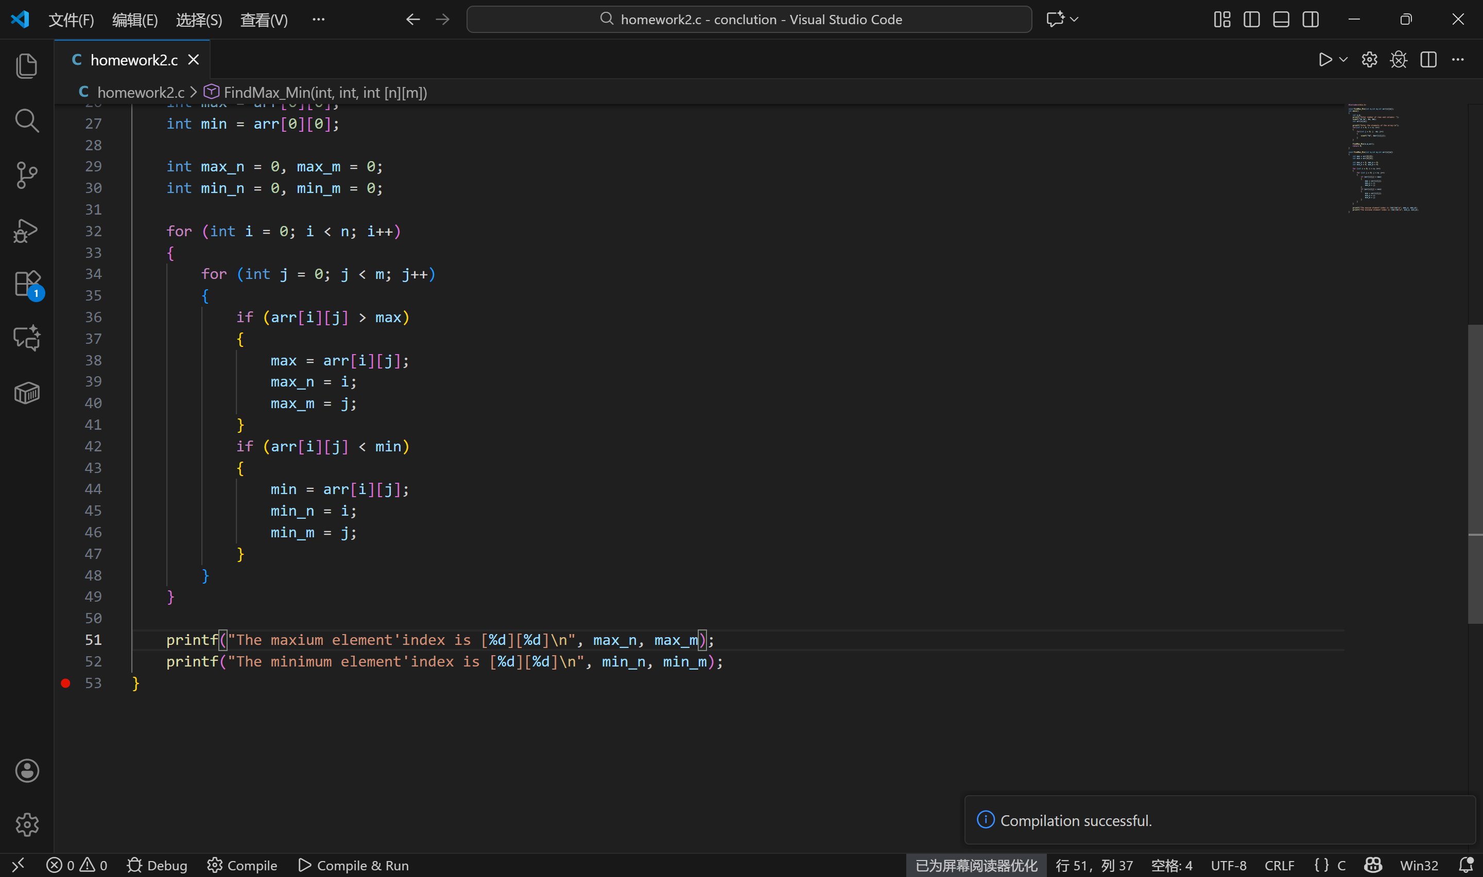Click the Accounts icon in activity bar
1483x877 pixels.
pos(27,770)
